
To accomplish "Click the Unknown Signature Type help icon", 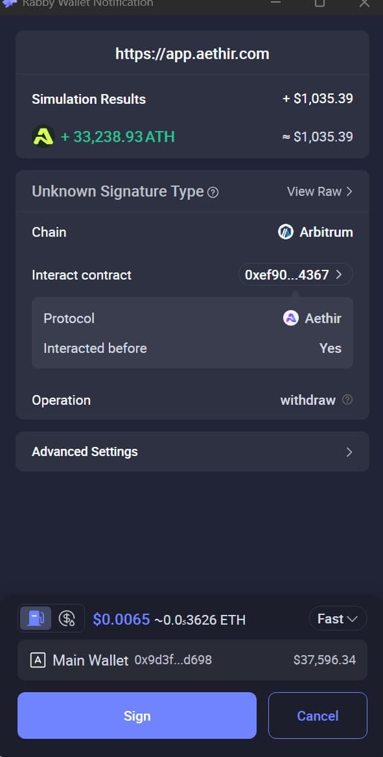I will click(x=213, y=193).
